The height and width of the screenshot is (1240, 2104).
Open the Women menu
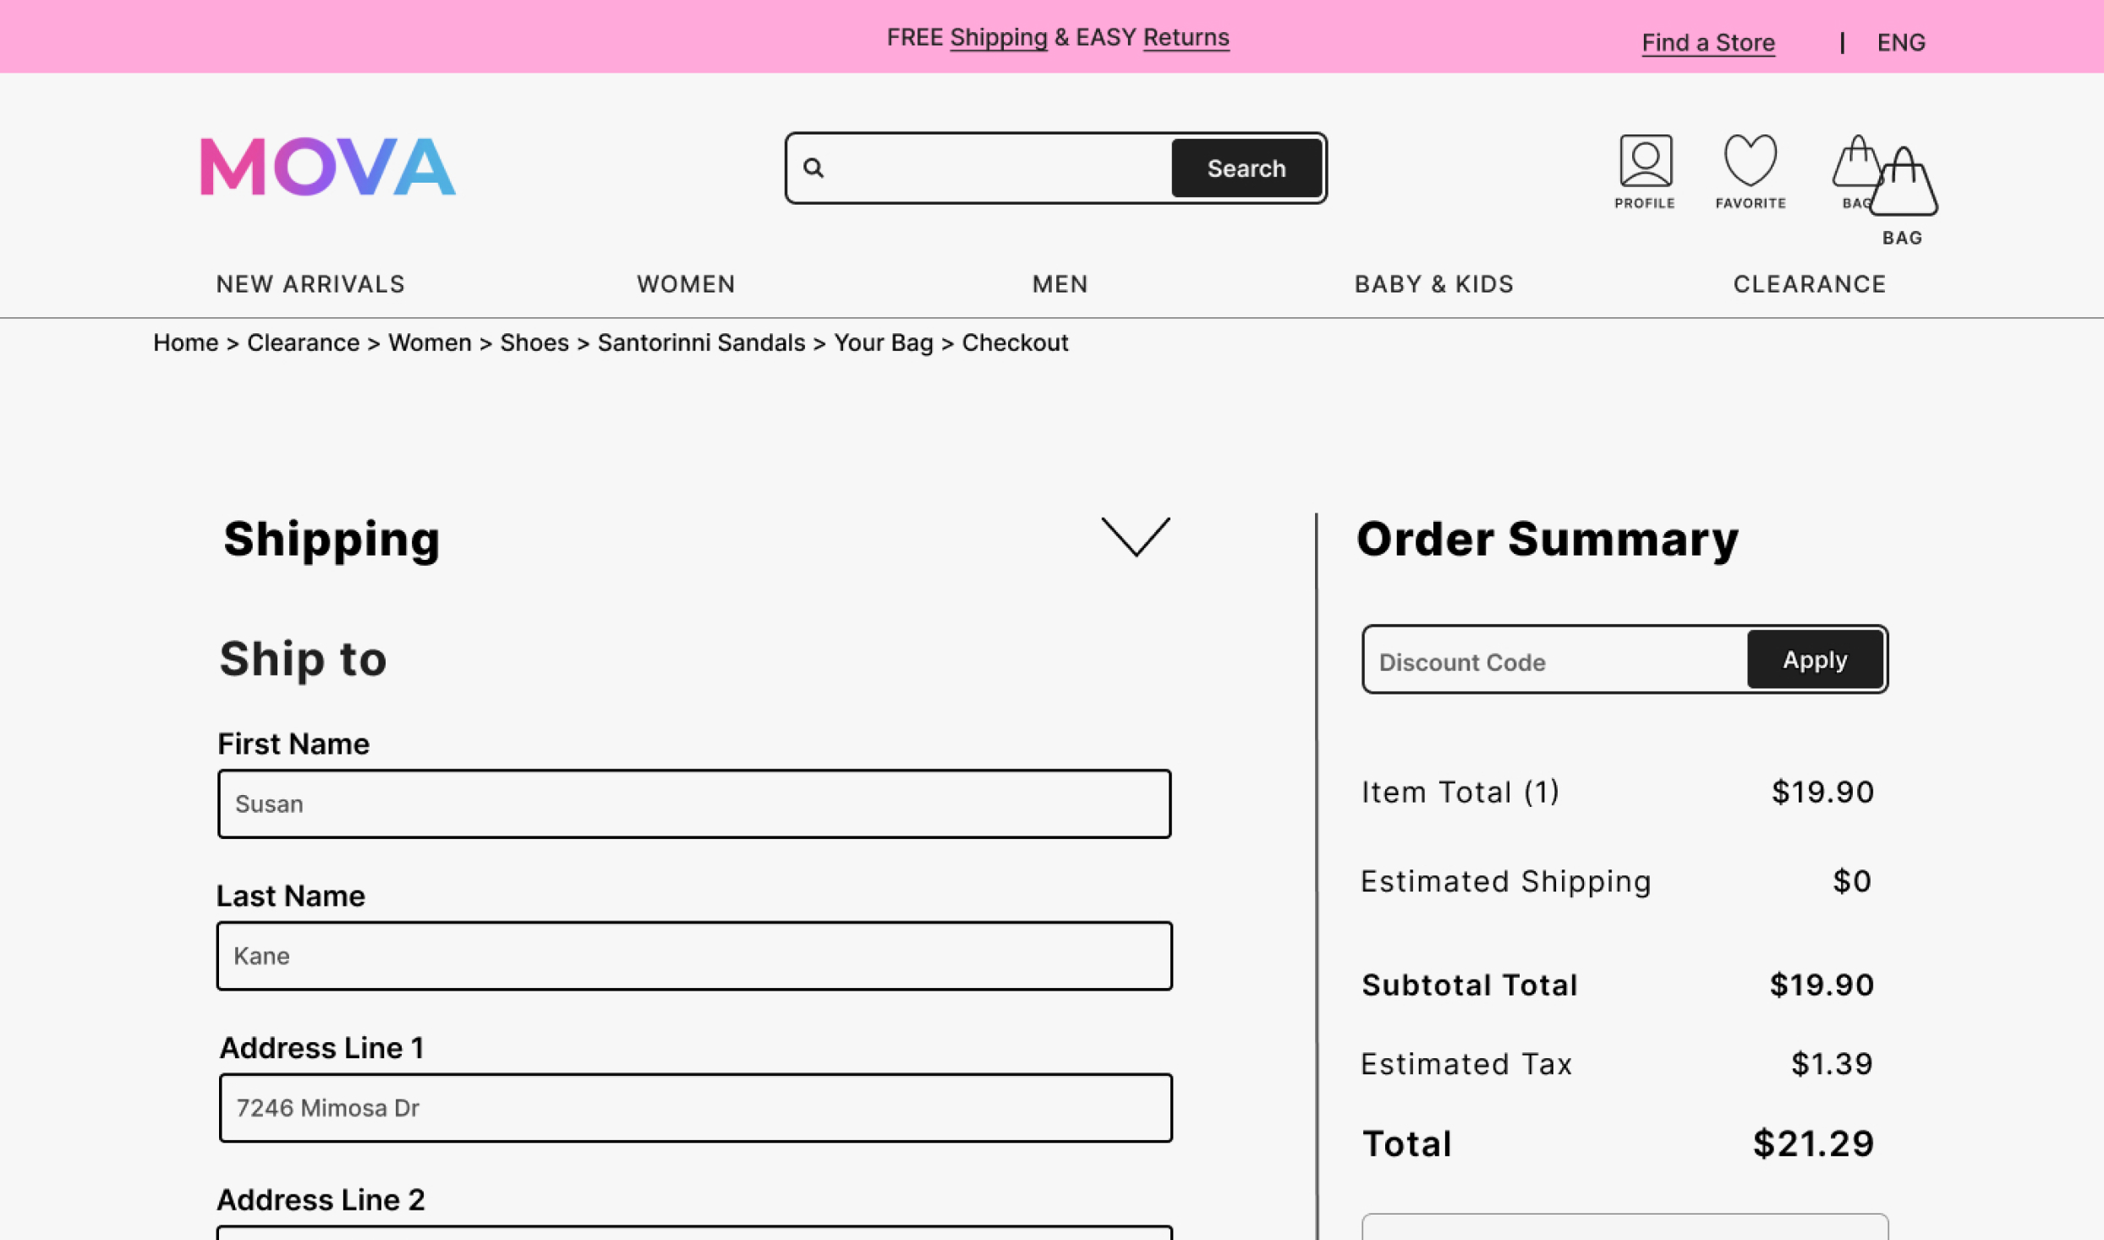coord(686,284)
